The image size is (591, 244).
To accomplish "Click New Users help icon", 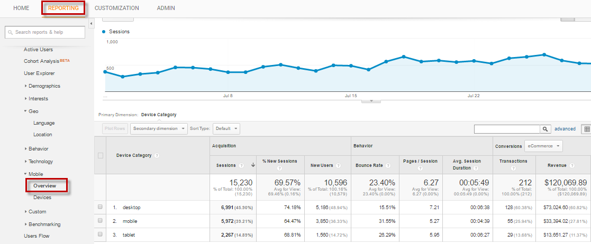I will coord(338,165).
